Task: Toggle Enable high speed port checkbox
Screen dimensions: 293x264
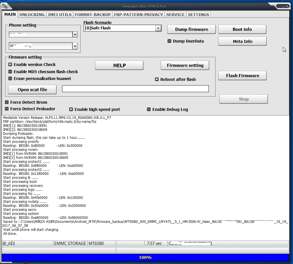Action: (71, 109)
